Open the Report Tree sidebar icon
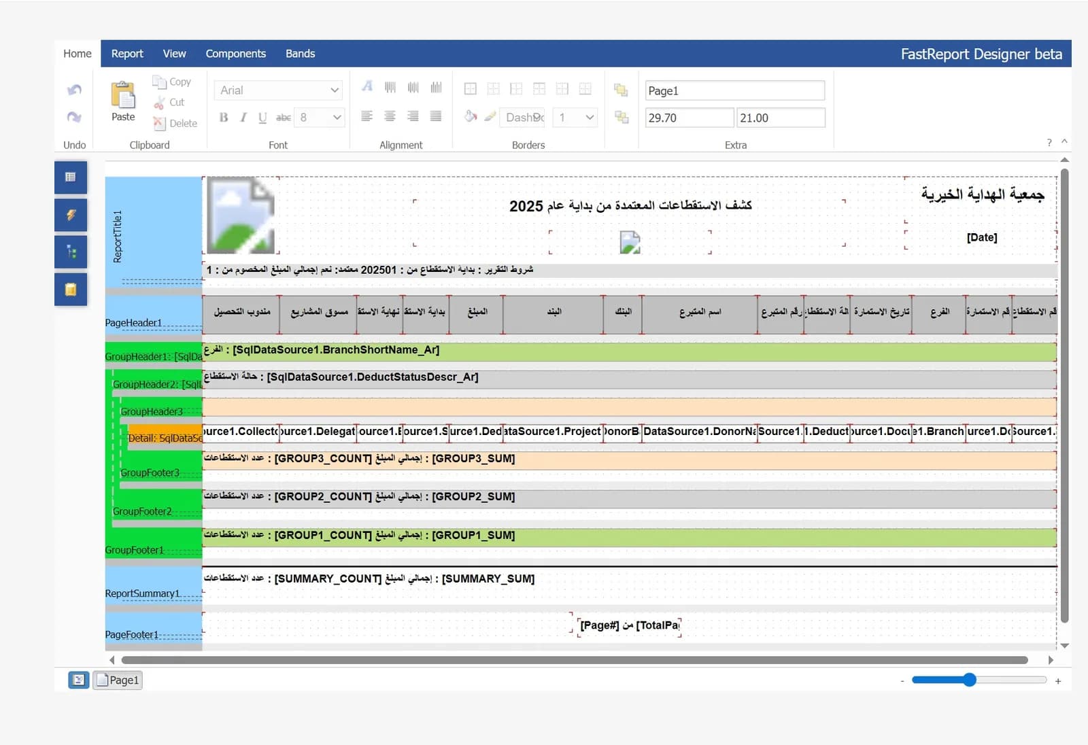Screen dimensions: 1088x745 point(71,252)
